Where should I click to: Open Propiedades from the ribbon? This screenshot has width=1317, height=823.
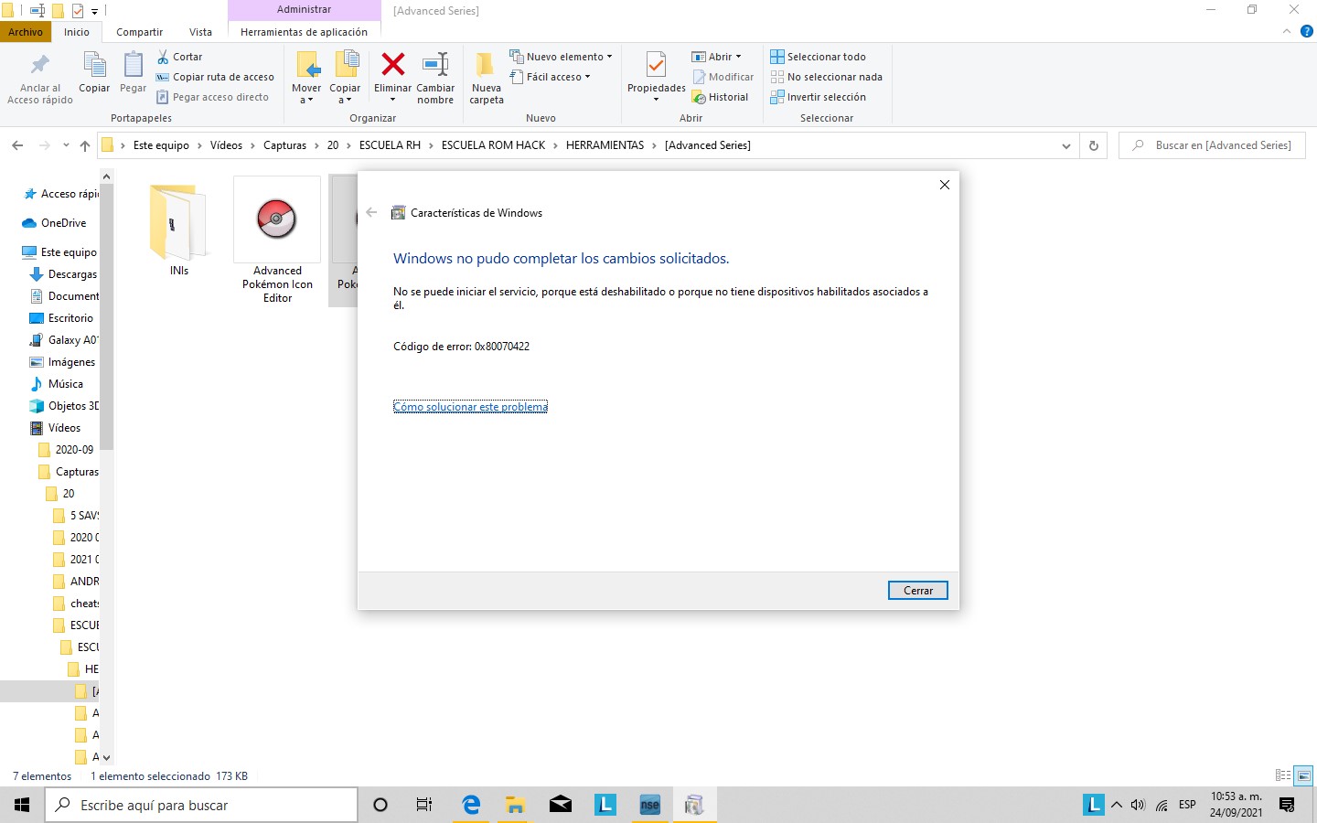[x=656, y=66]
